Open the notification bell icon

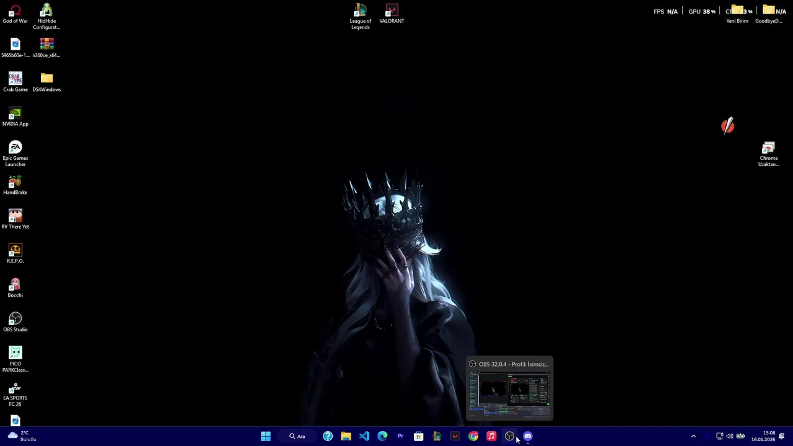coord(782,436)
